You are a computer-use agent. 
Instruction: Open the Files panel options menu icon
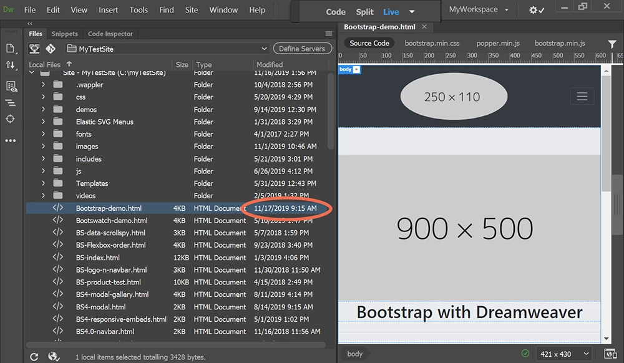click(x=329, y=34)
